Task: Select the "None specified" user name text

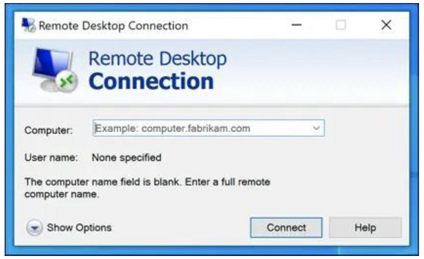Action: coord(127,157)
